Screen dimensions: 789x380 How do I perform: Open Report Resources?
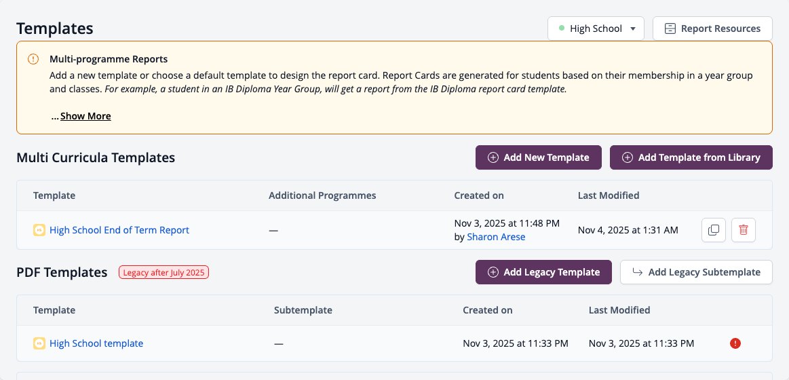coord(712,28)
